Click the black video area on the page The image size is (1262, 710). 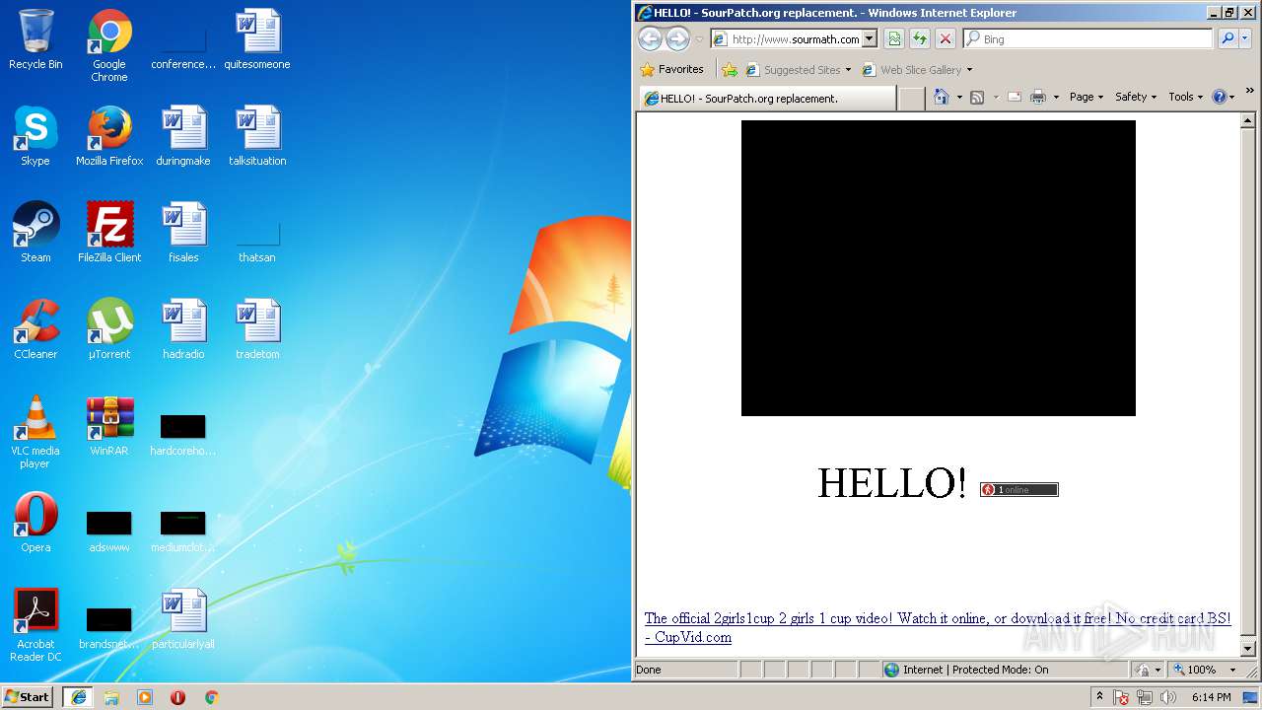click(x=938, y=267)
